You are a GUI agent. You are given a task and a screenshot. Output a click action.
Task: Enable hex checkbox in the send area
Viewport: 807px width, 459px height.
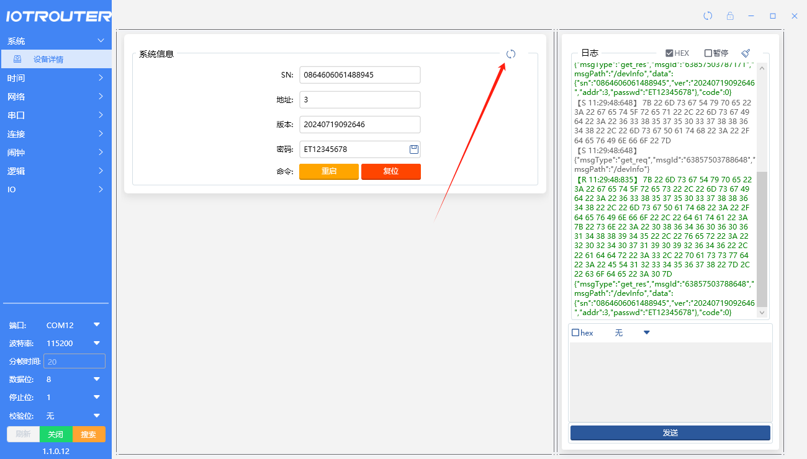[x=575, y=333]
